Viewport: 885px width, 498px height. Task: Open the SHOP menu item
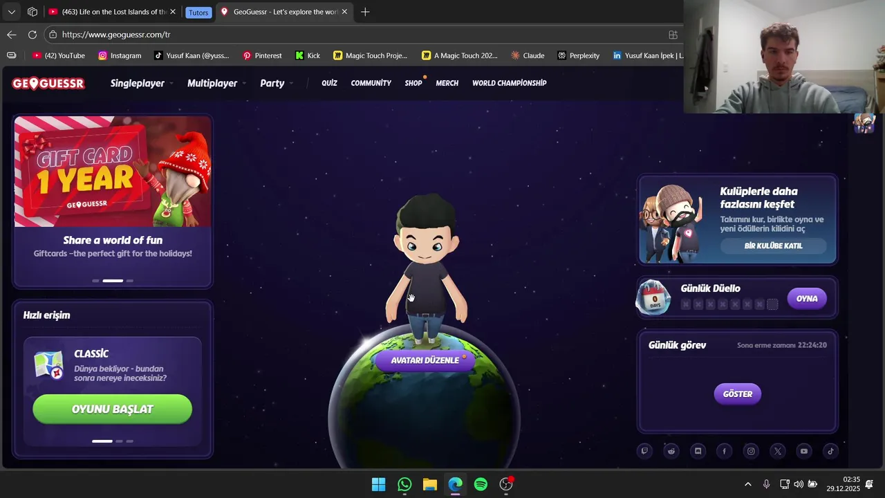point(413,83)
